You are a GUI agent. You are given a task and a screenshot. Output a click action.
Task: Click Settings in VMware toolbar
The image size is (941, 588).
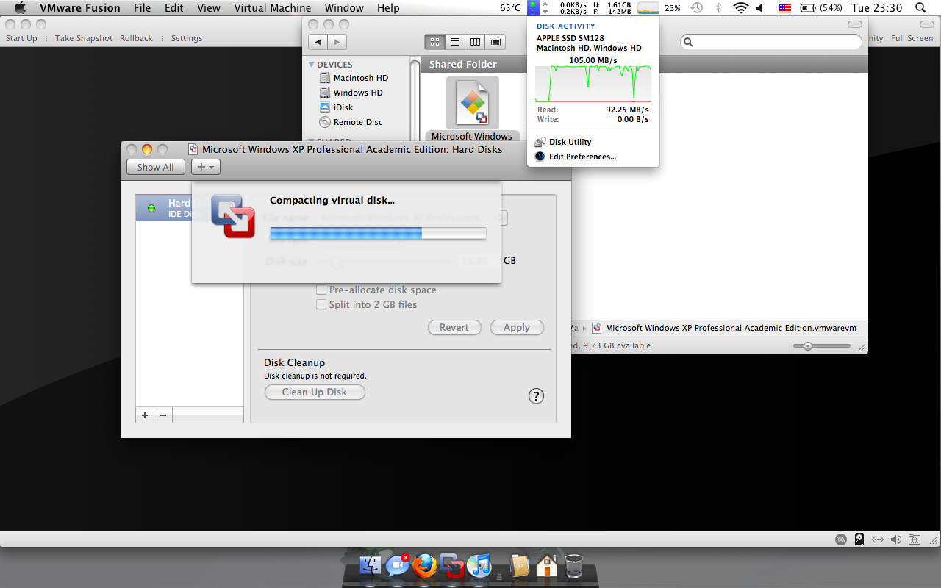[x=187, y=38]
